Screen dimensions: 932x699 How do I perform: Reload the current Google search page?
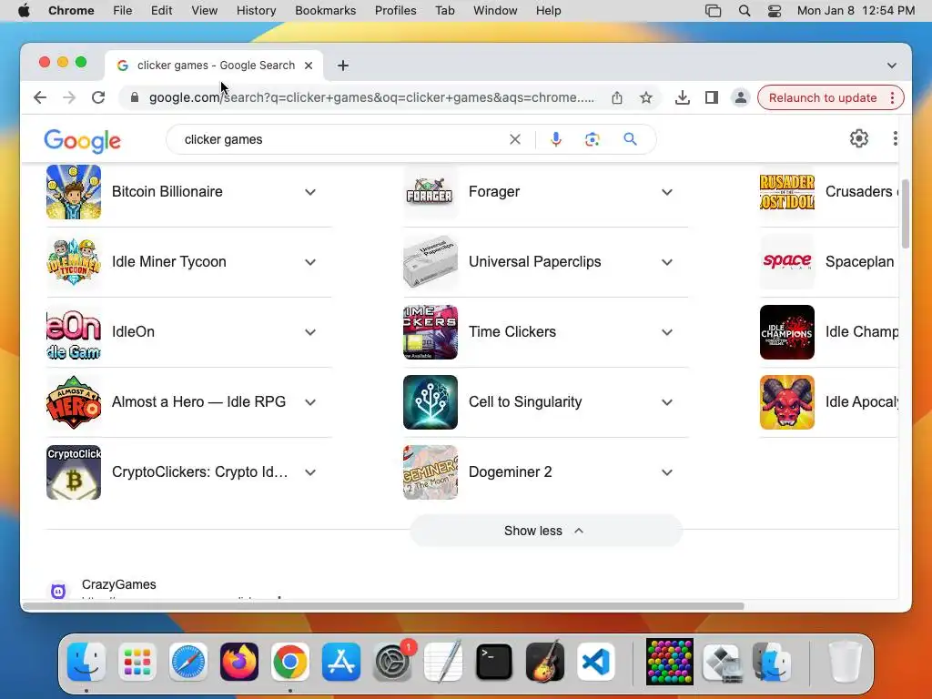coord(98,97)
